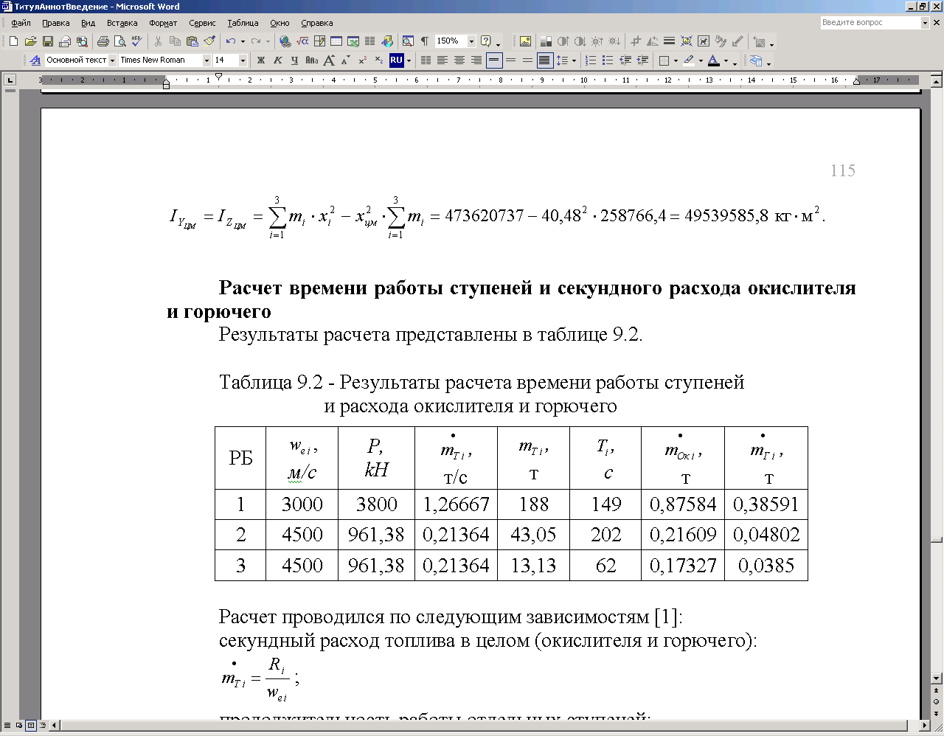944x736 pixels.
Task: Increase picture contrast
Action: tap(563, 41)
